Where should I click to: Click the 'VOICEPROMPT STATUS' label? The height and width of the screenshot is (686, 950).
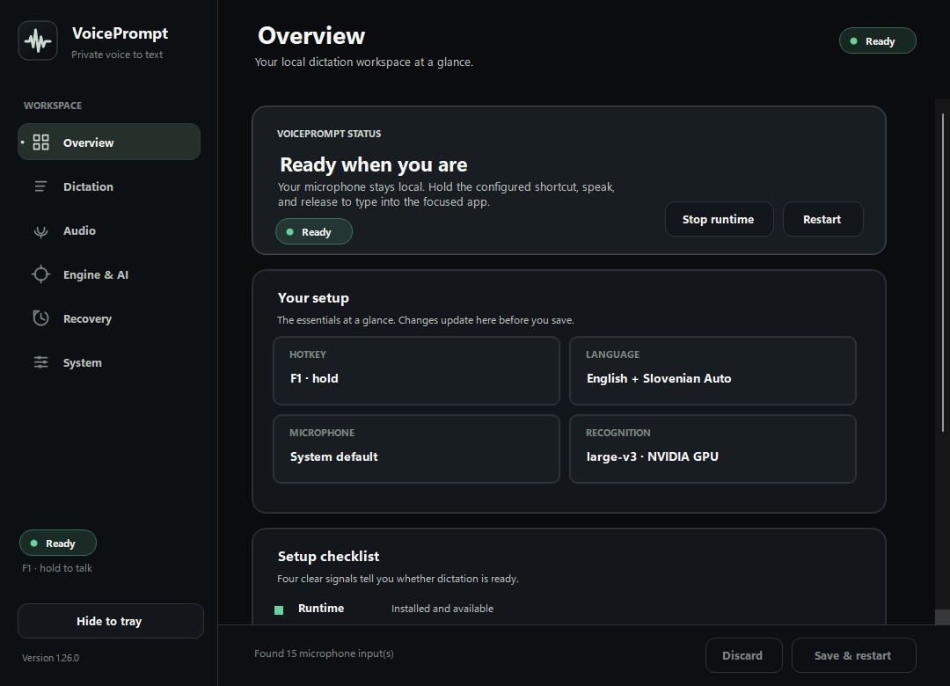tap(329, 134)
